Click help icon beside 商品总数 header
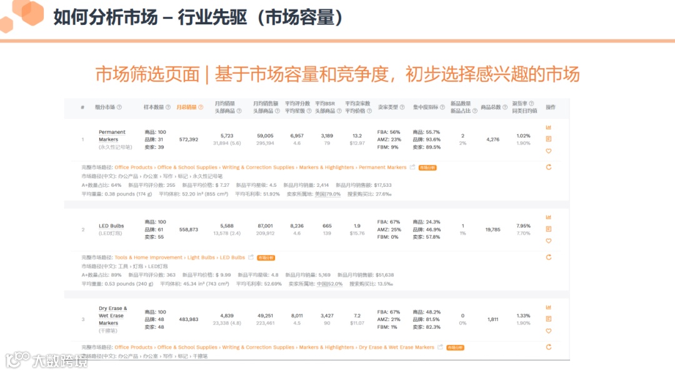675x373 pixels. (x=505, y=107)
